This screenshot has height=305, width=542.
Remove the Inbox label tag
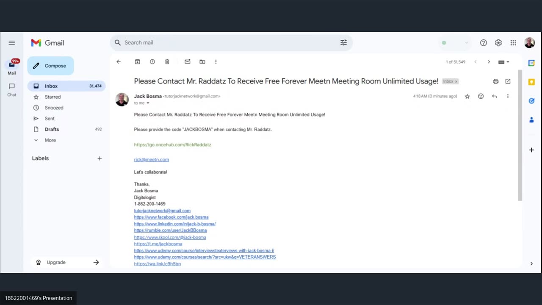click(456, 81)
